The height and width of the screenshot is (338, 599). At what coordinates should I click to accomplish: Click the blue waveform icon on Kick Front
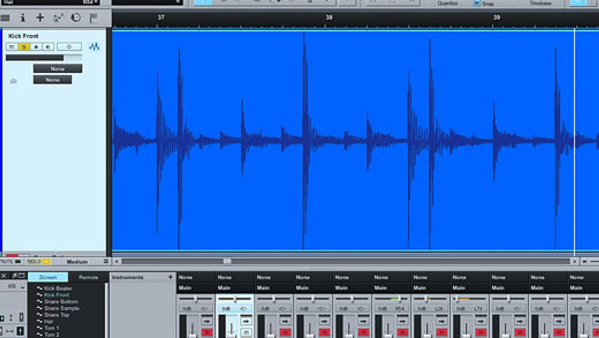[94, 47]
